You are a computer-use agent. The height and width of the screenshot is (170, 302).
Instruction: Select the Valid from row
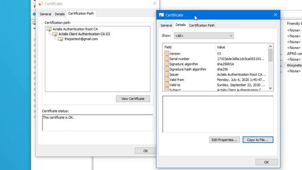coord(216,80)
